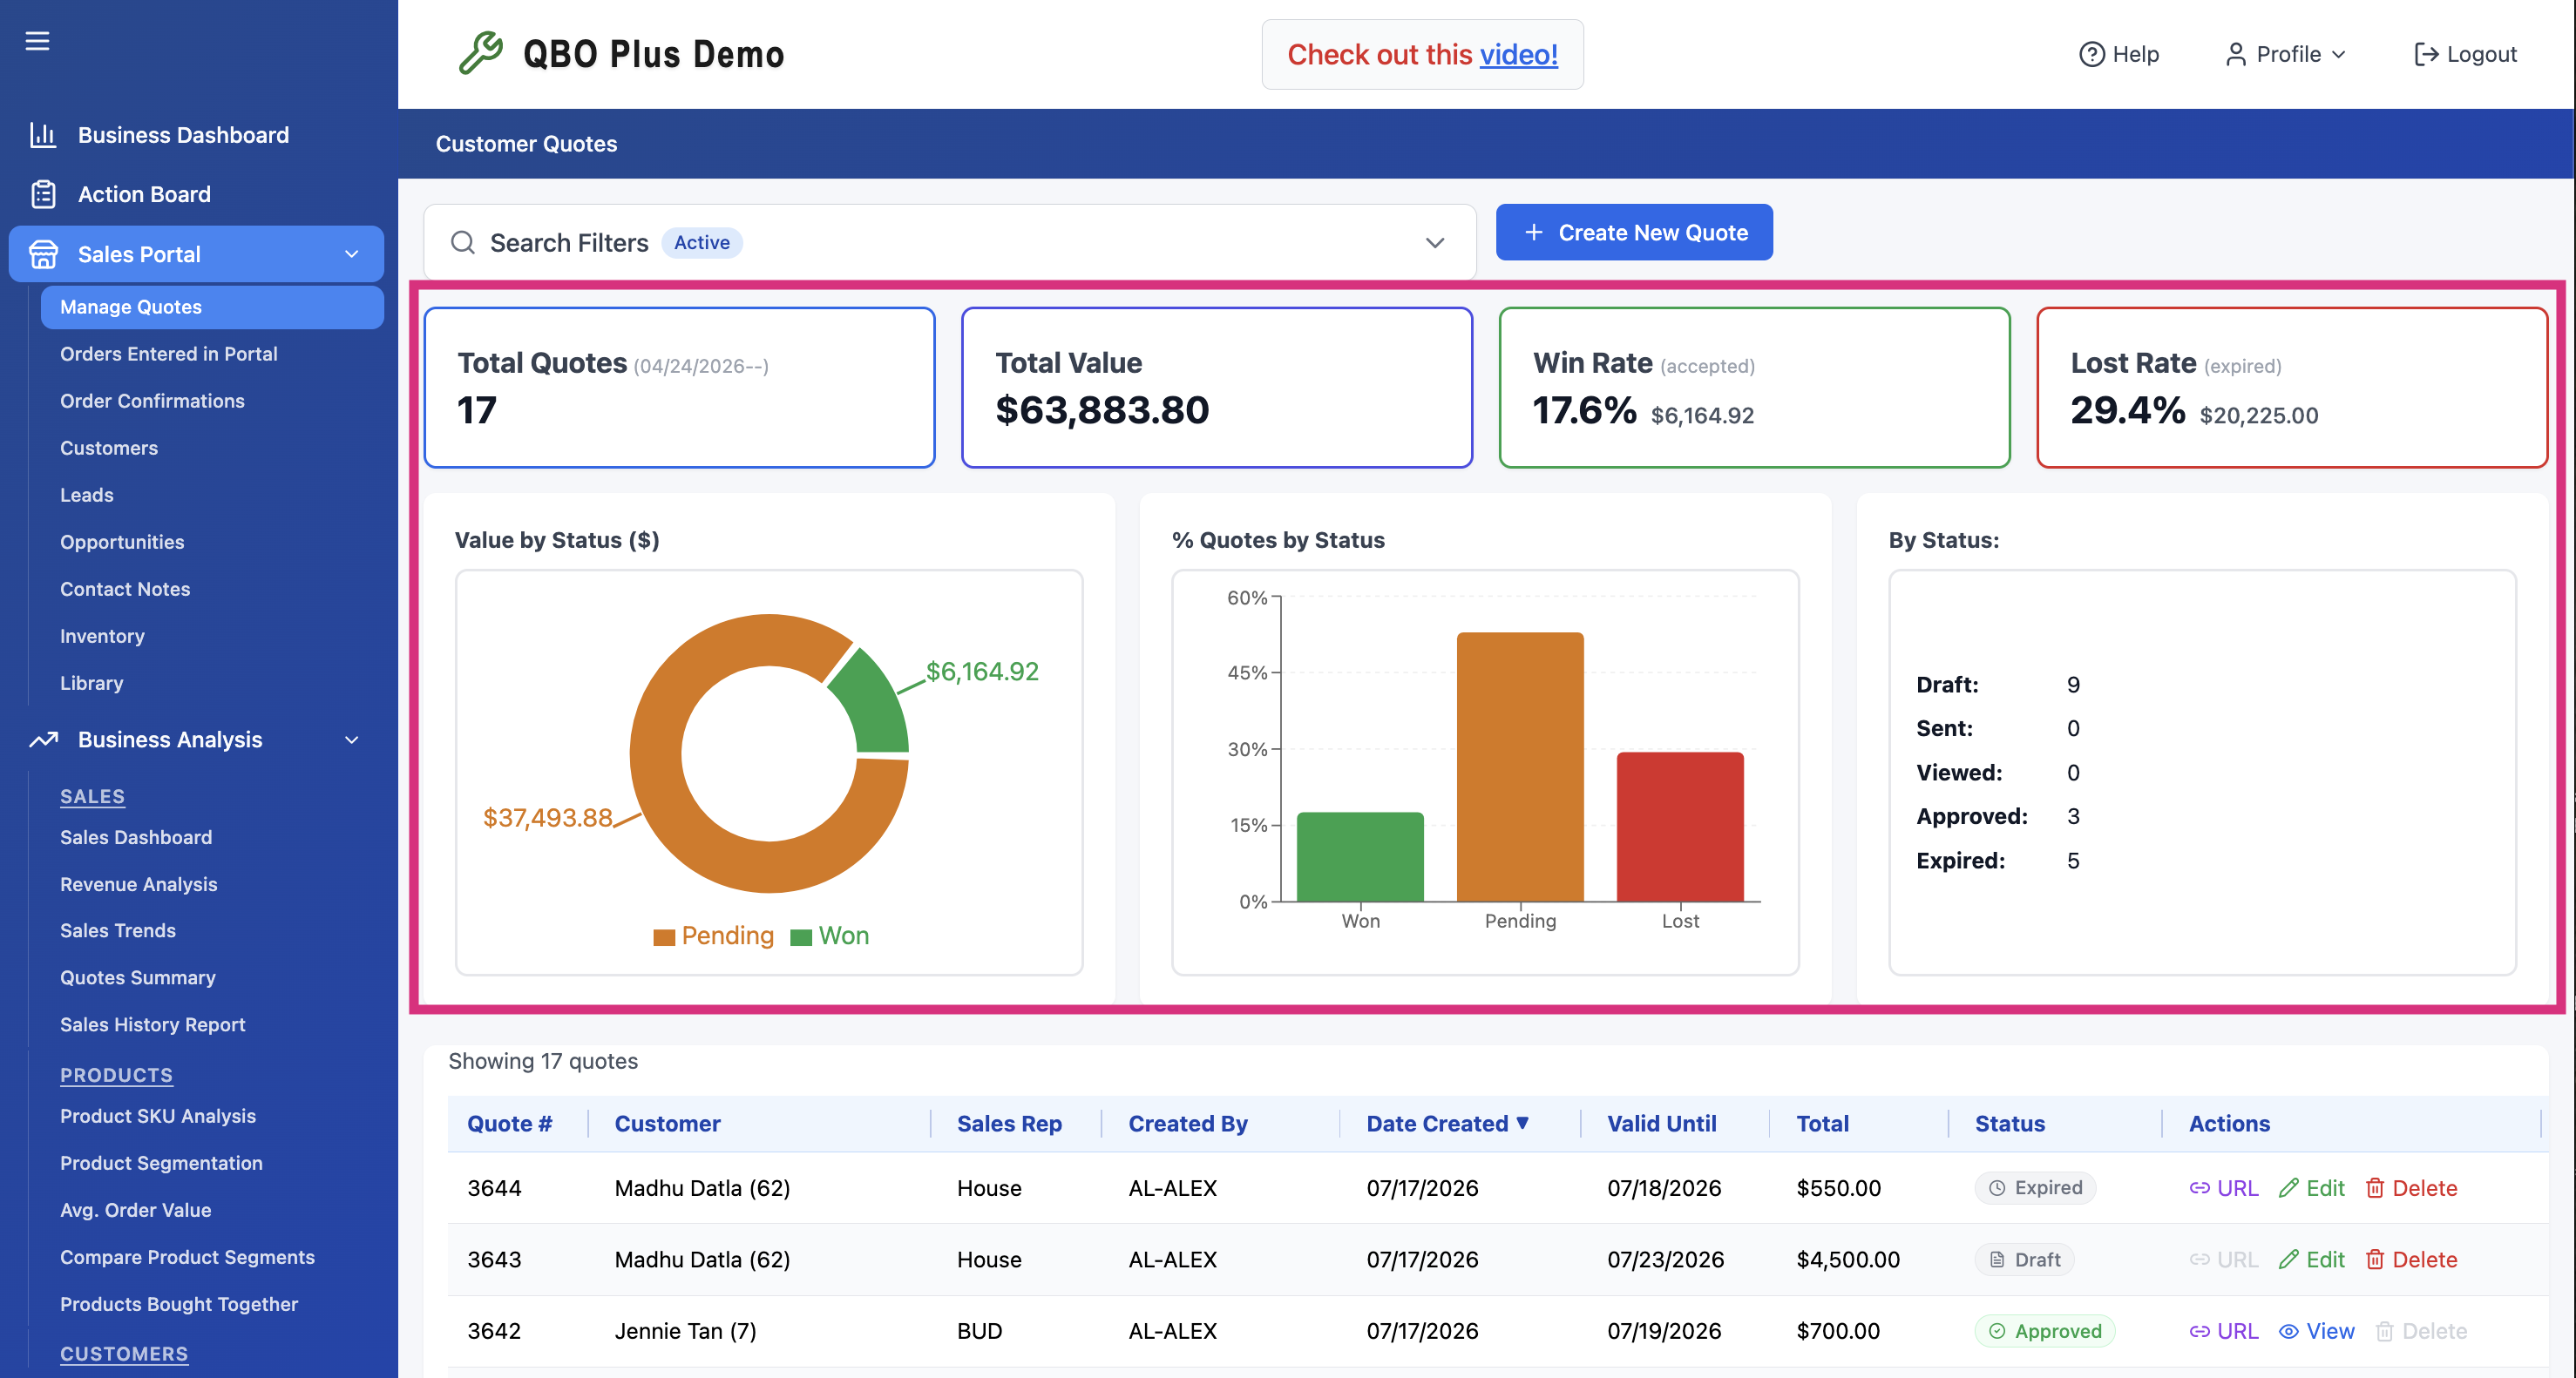Screen dimensions: 2576x1378
Task: Click the Business Analysis trend icon
Action: pyautogui.click(x=43, y=740)
